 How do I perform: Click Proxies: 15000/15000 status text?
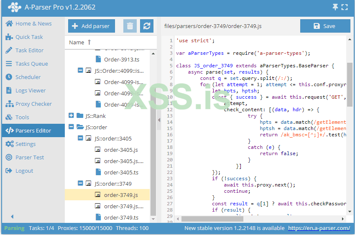pyautogui.click(x=85, y=228)
